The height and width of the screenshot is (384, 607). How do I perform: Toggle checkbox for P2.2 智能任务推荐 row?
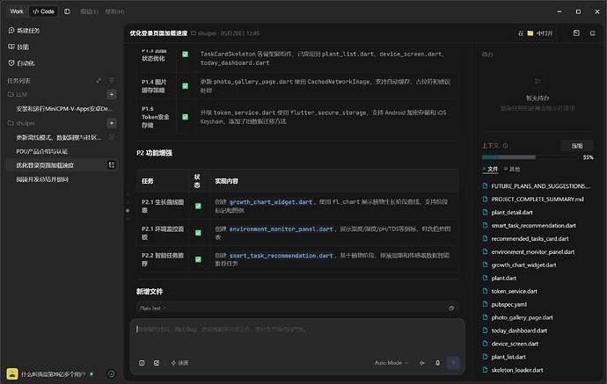pos(198,259)
